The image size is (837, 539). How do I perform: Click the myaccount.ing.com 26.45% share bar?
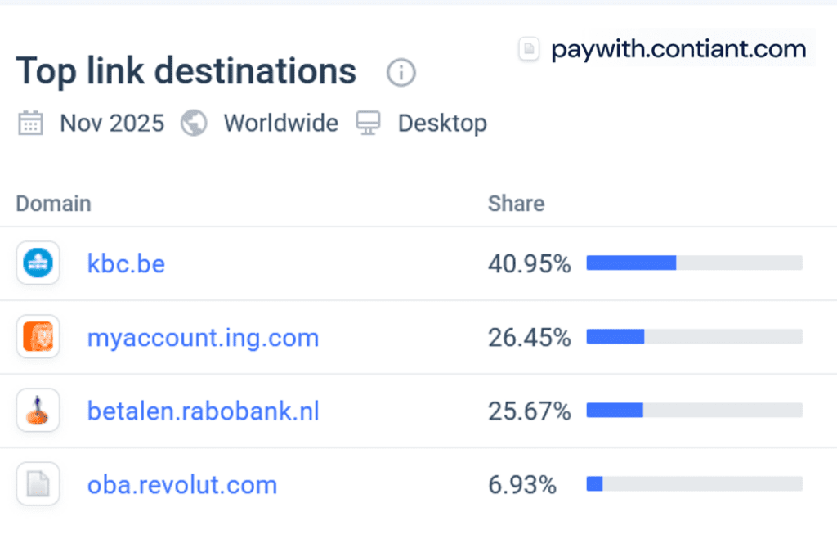click(694, 337)
